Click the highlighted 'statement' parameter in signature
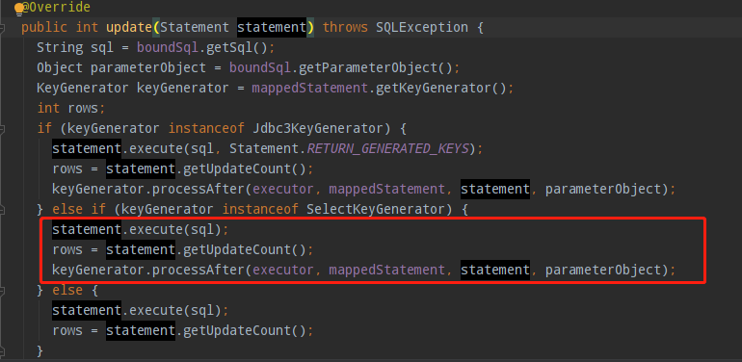Screen dimensions: 742x362 point(272,27)
